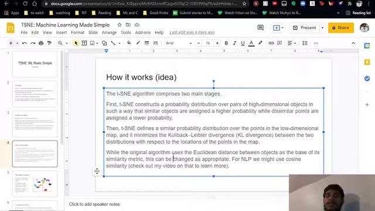This screenshot has width=375, height=211.
Task: Open the text alignment dropdown
Action: (x=292, y=43)
